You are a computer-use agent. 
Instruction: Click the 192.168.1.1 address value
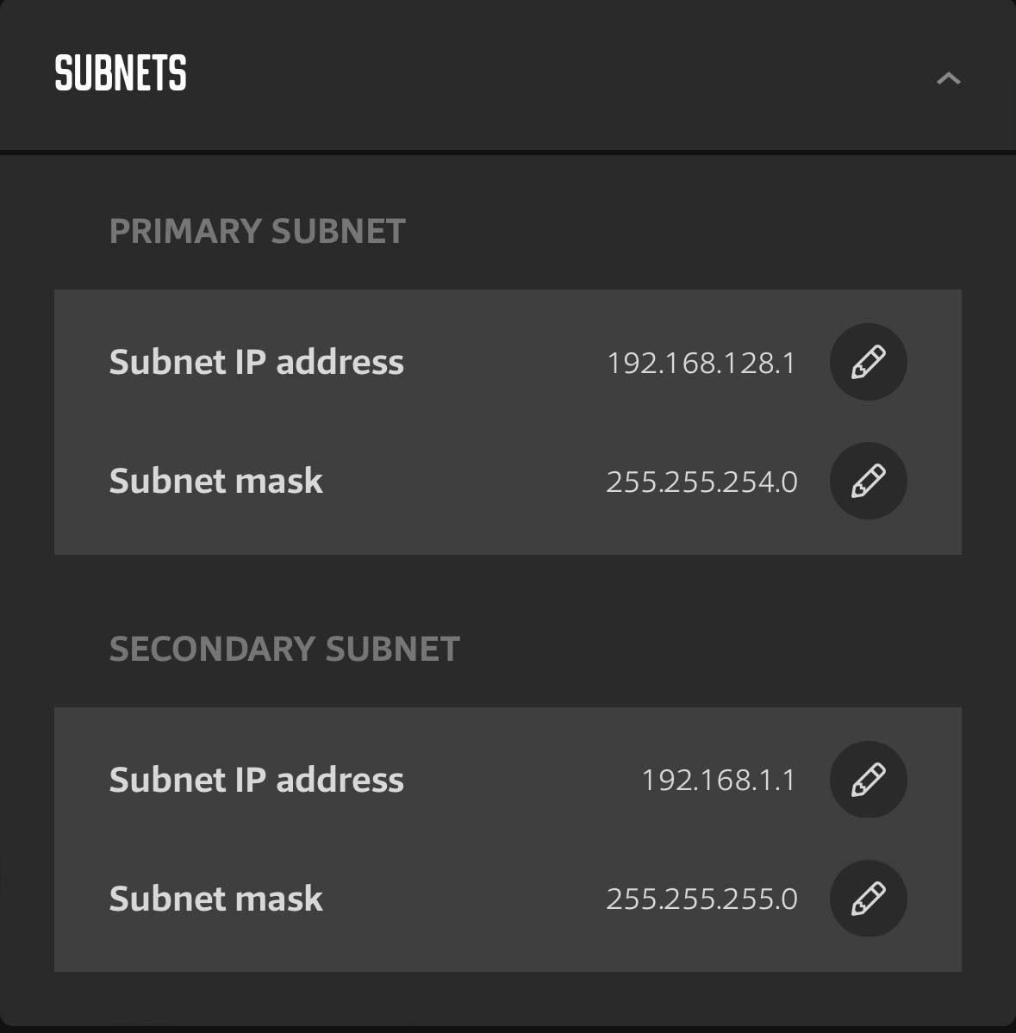(x=718, y=781)
